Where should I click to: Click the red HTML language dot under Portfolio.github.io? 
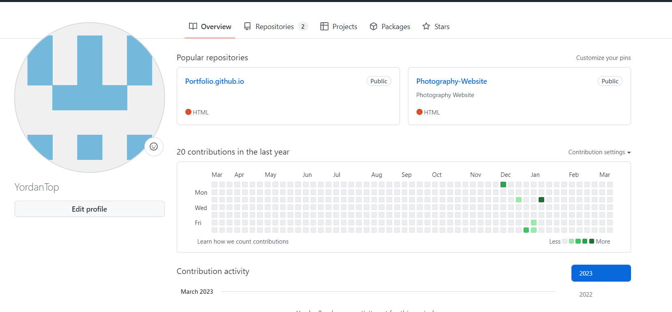coord(188,112)
